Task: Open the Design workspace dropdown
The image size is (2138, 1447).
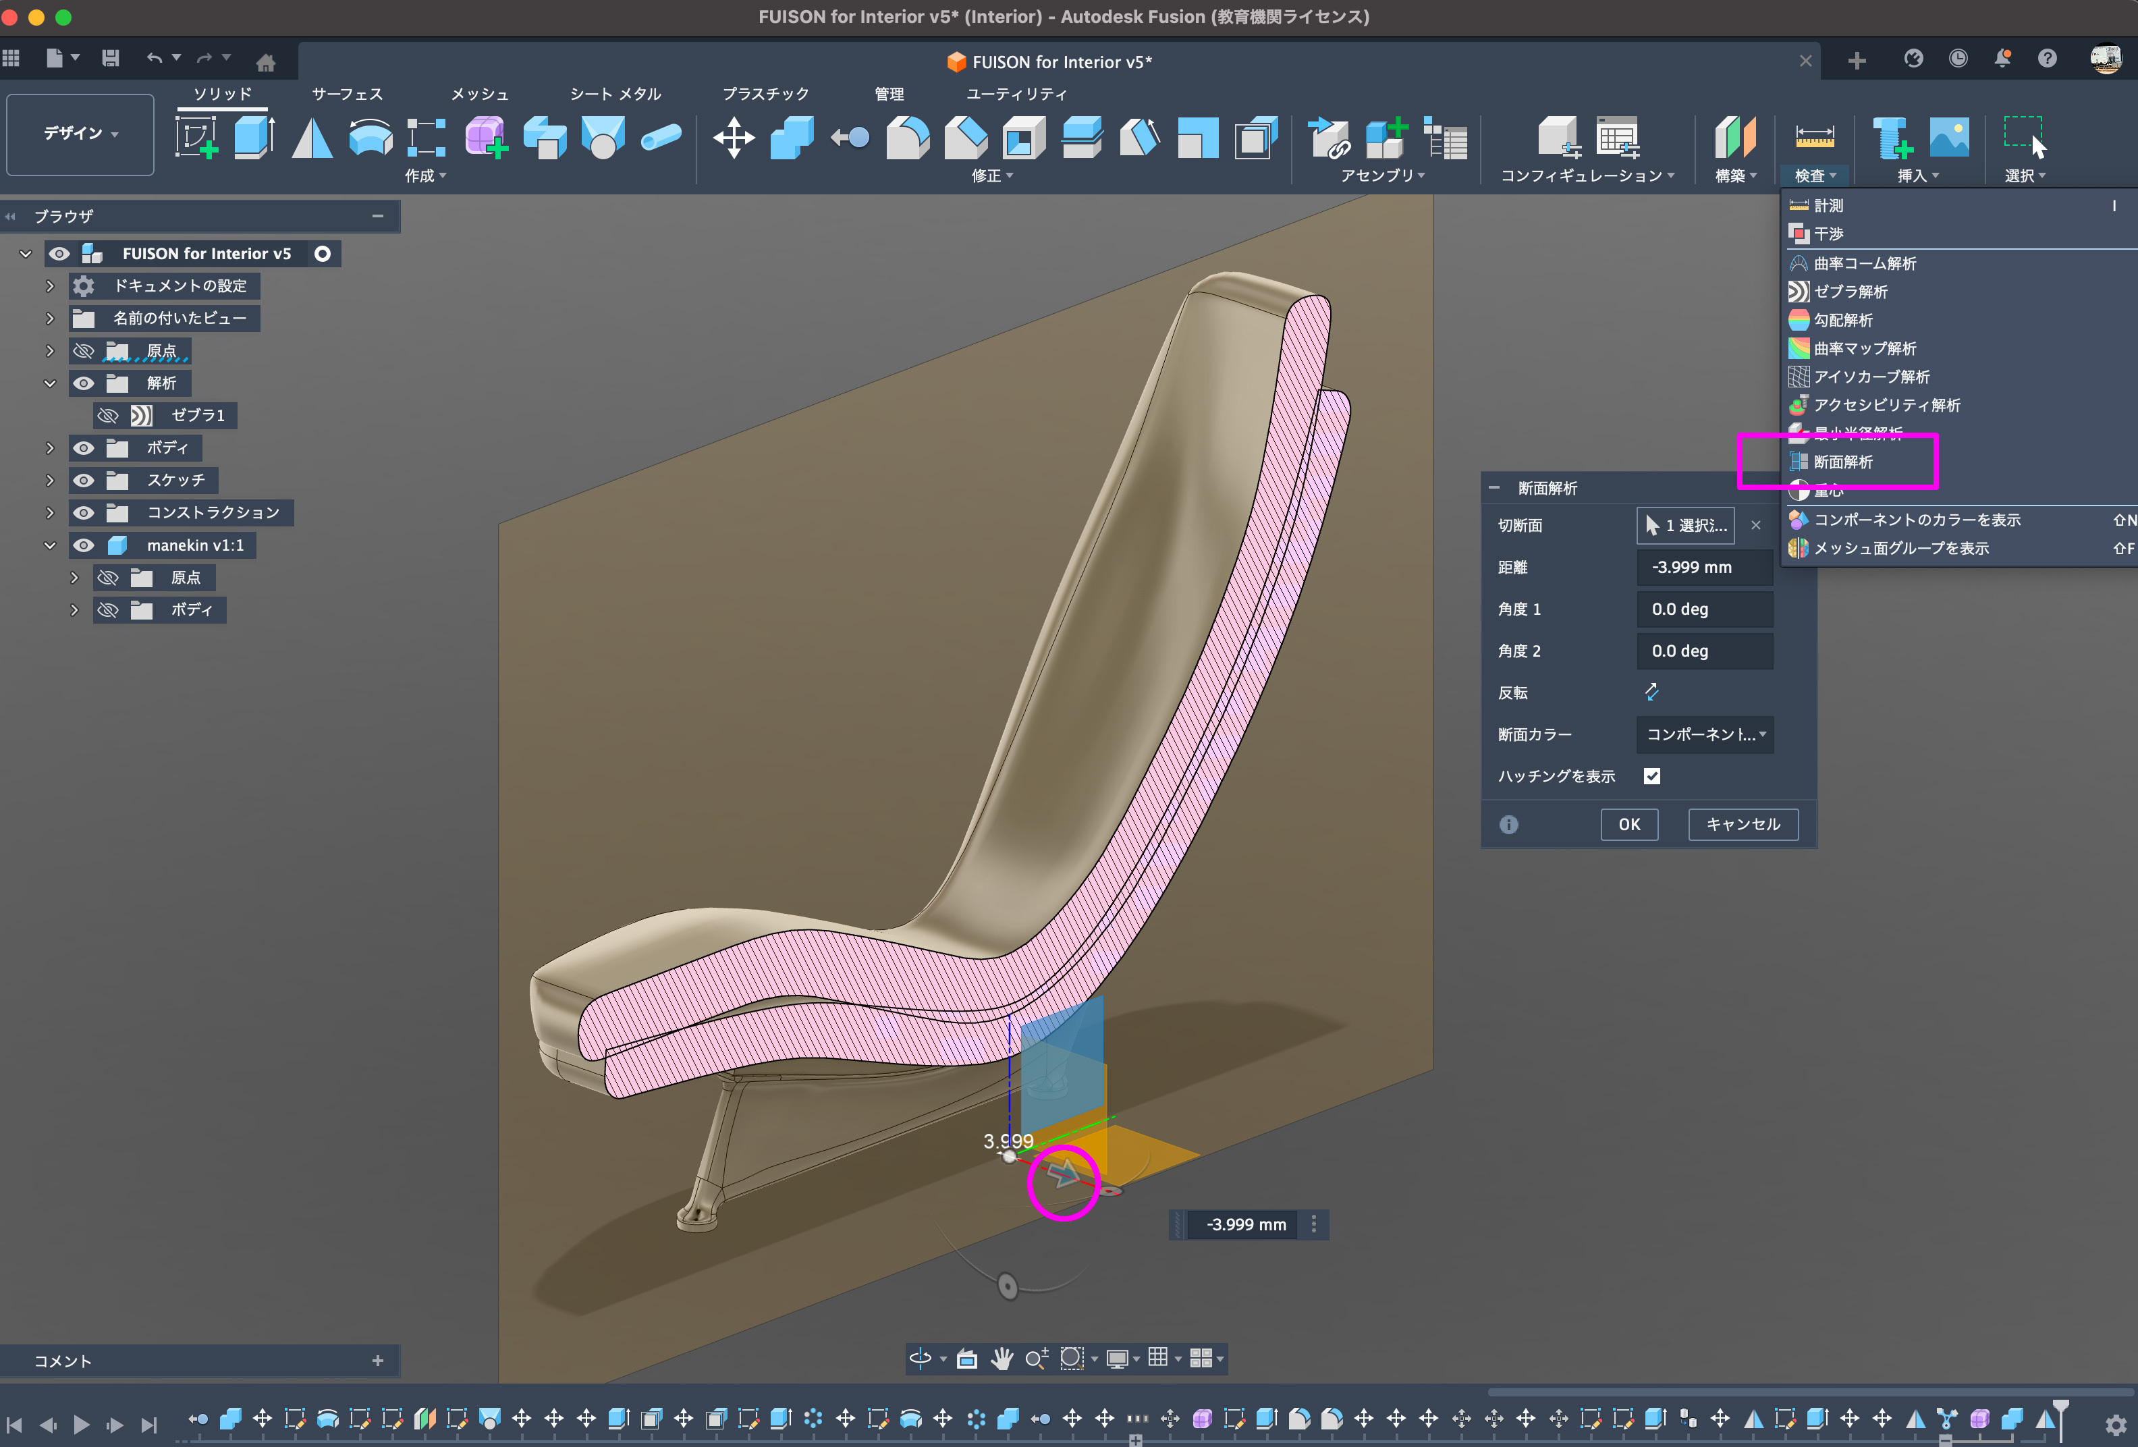Action: coord(80,134)
